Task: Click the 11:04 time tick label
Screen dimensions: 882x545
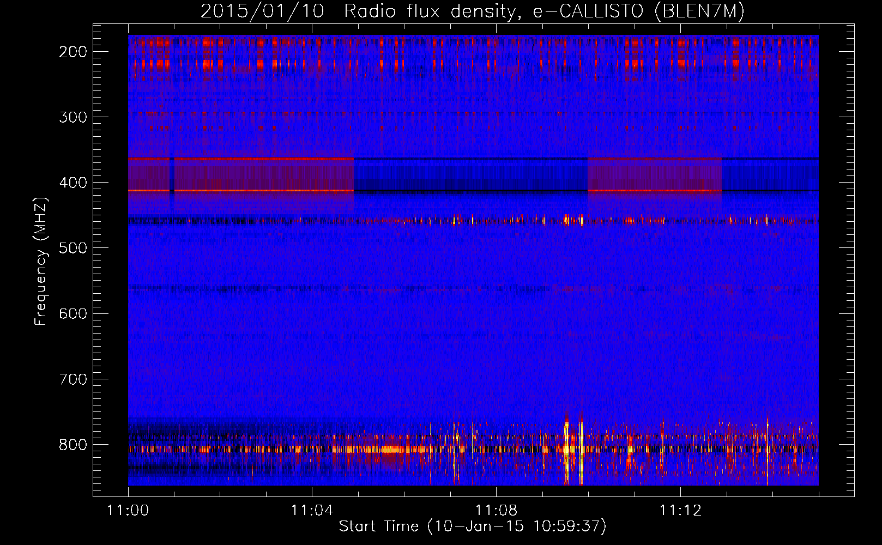Action: (x=312, y=511)
